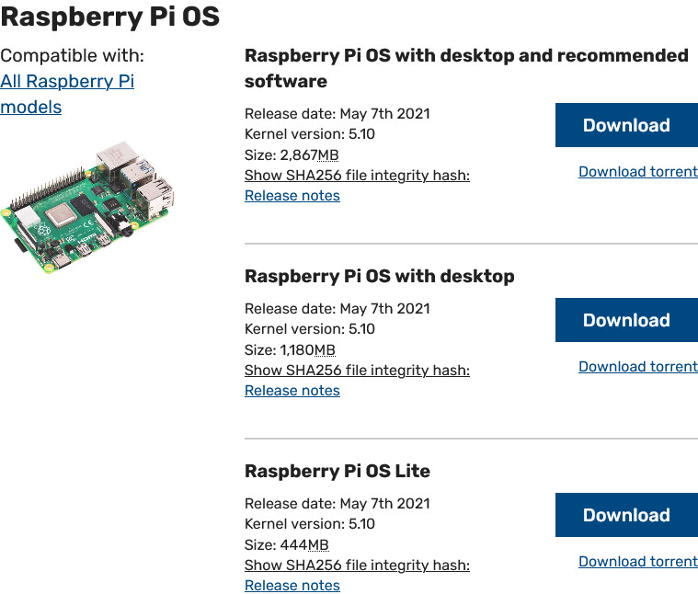View Release notes for Raspberry Pi OS with desktop
Screen dimensions: 698x594
(292, 391)
